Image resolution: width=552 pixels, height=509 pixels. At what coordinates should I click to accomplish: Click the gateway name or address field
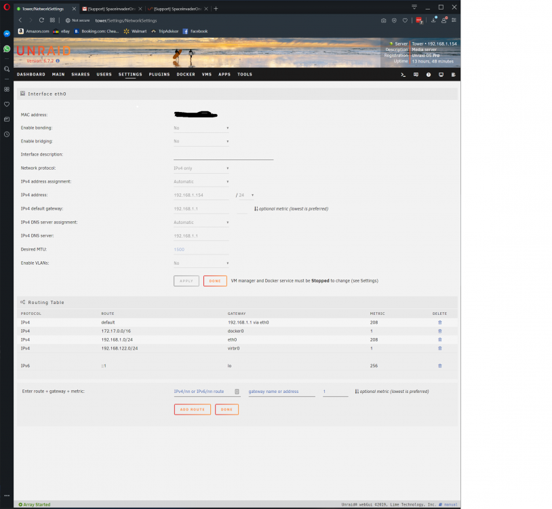coord(281,392)
